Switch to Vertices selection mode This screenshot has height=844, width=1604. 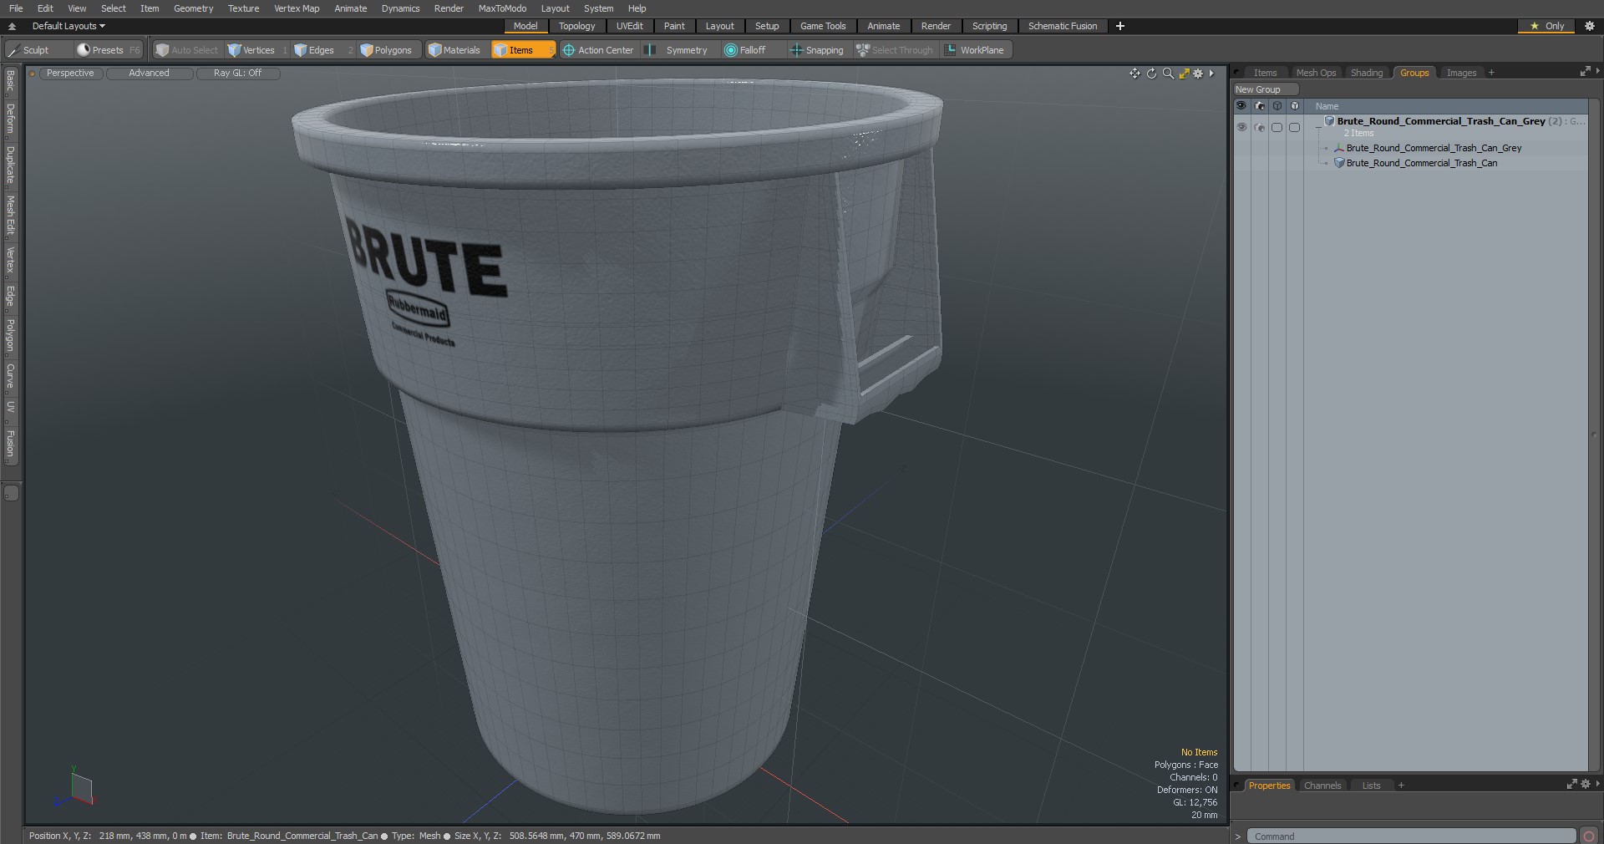pos(257,50)
